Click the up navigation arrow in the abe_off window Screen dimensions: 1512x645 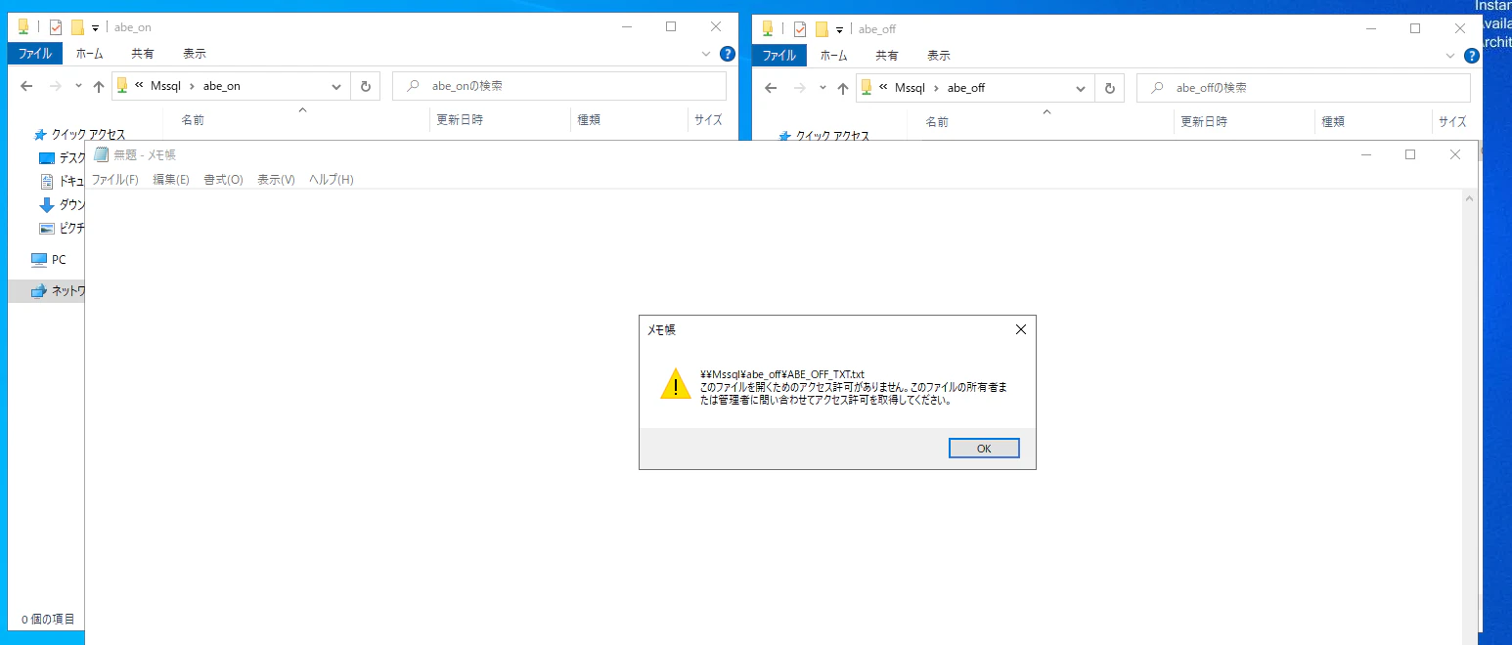pyautogui.click(x=842, y=87)
